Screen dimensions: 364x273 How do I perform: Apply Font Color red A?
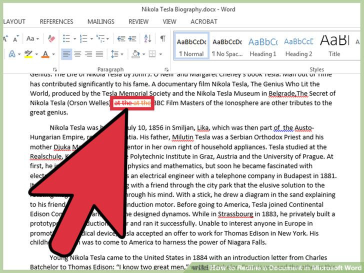click(45, 54)
